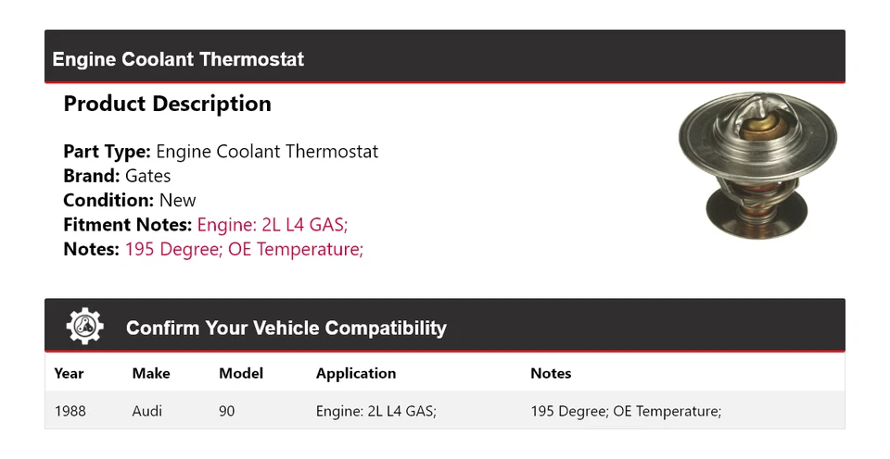This screenshot has height=459, width=890.
Task: Click the brand name Gates
Action: point(147,176)
